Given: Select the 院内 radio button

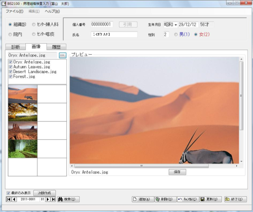Looking at the screenshot, I should click(x=10, y=34).
